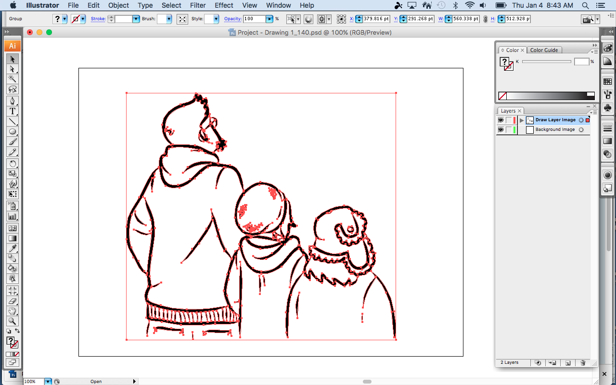Select the Ellipse tool
Viewport: 616px width, 385px height.
tap(13, 131)
